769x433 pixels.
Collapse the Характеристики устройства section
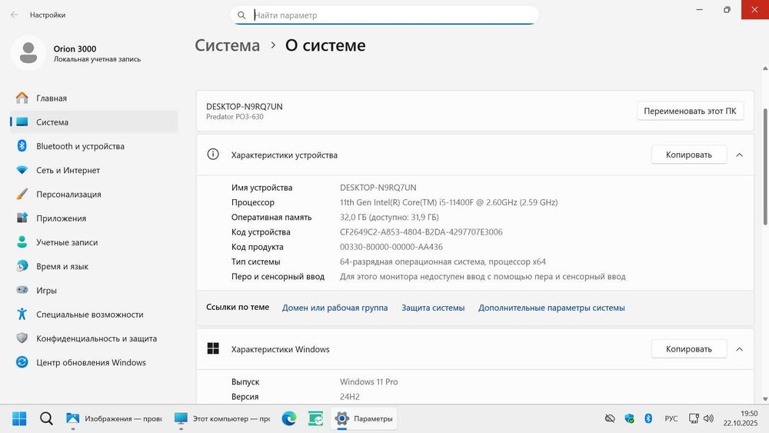[740, 155]
